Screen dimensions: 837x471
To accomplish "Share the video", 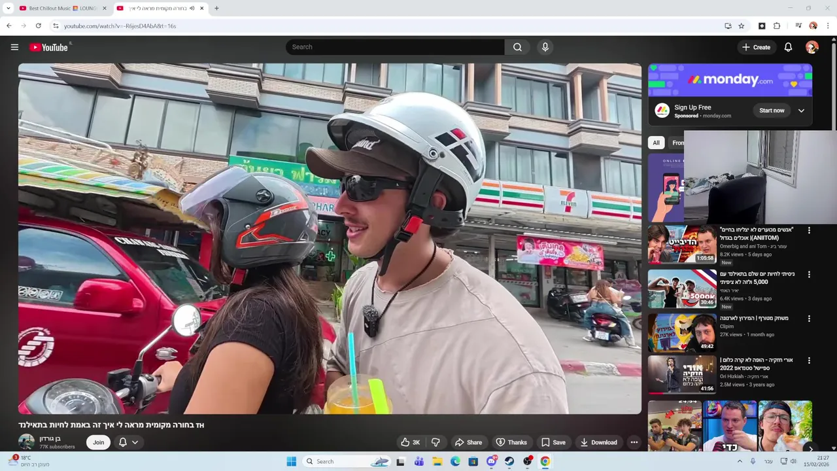I will pos(468,442).
